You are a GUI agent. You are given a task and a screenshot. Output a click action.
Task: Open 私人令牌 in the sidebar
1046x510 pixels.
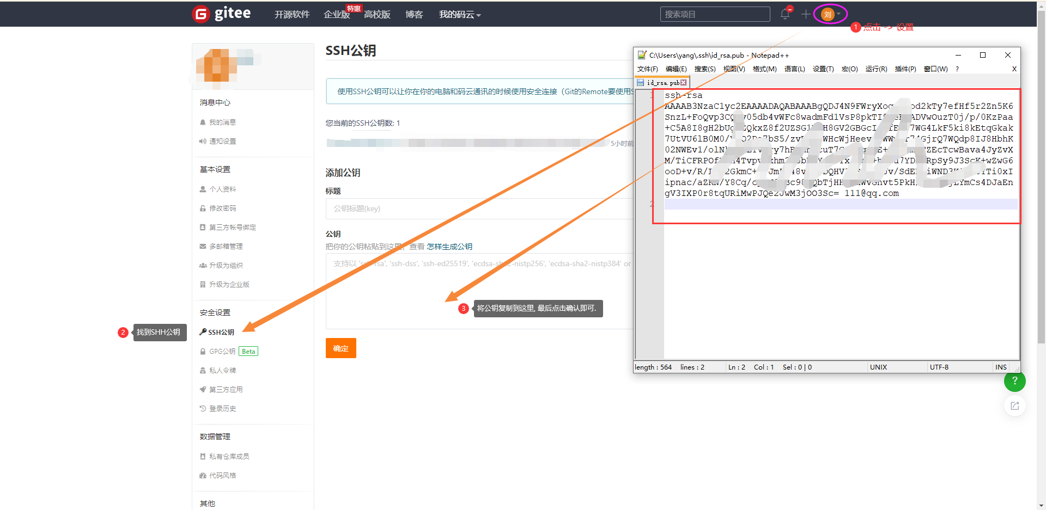click(218, 371)
